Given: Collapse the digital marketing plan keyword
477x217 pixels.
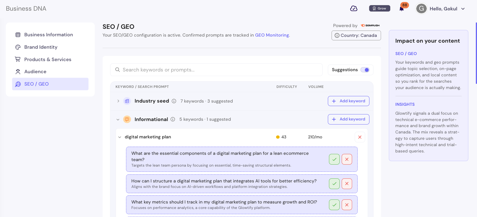Looking at the screenshot, I should pos(120,137).
